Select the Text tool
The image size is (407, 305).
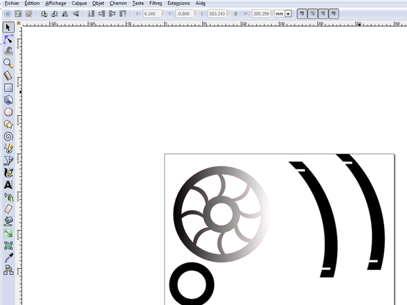(8, 184)
